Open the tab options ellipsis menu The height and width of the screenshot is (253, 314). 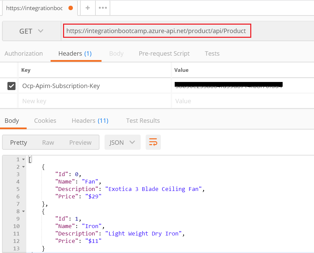tap(103, 8)
